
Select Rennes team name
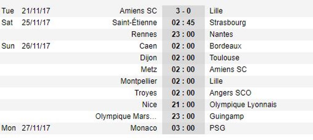pyautogui.click(x=144, y=34)
